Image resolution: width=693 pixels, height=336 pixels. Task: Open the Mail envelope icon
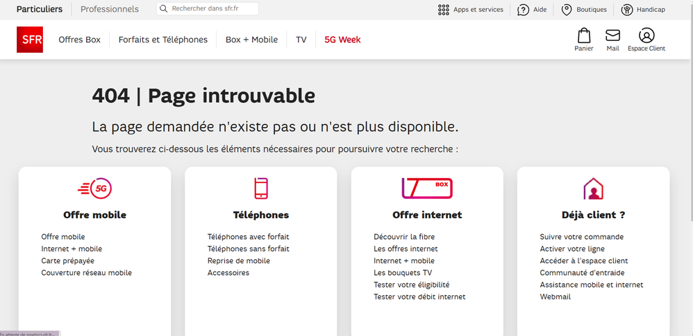612,36
